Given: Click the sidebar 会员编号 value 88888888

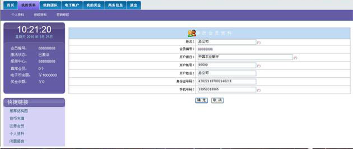Looking at the screenshot, I should tap(47, 48).
